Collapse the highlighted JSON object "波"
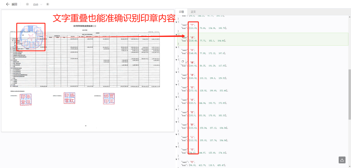 coord(177,34)
